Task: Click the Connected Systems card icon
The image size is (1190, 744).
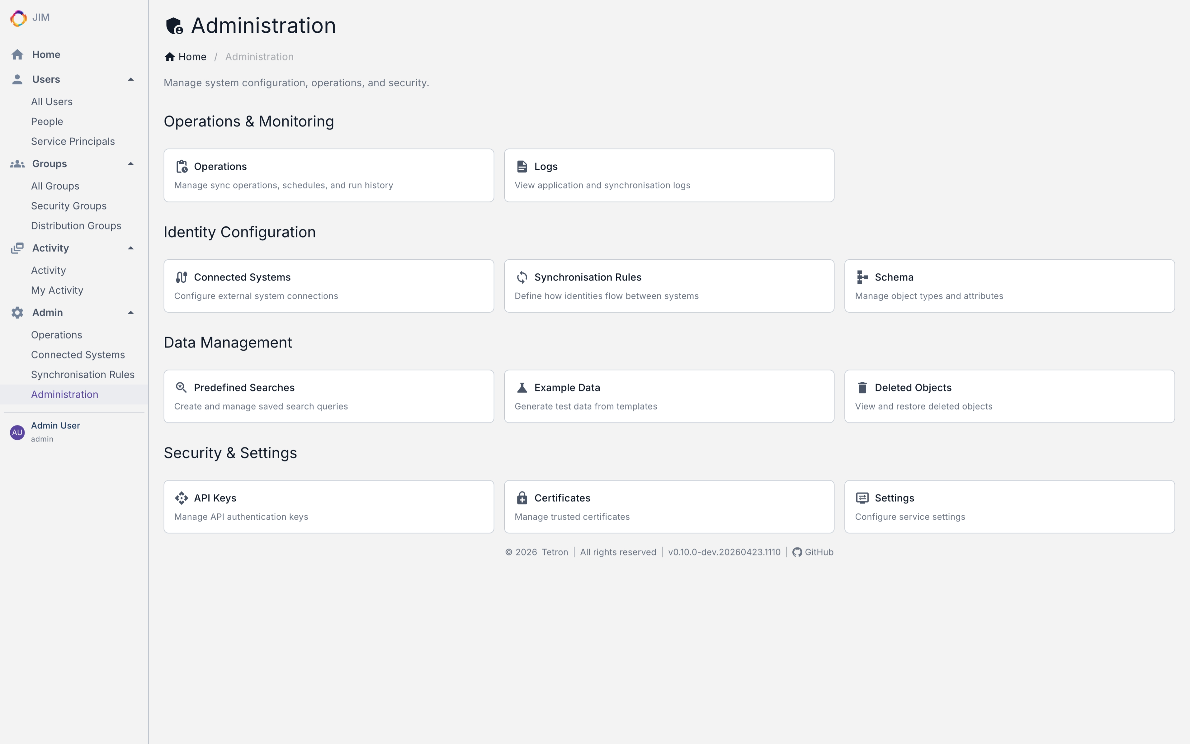Action: tap(181, 277)
